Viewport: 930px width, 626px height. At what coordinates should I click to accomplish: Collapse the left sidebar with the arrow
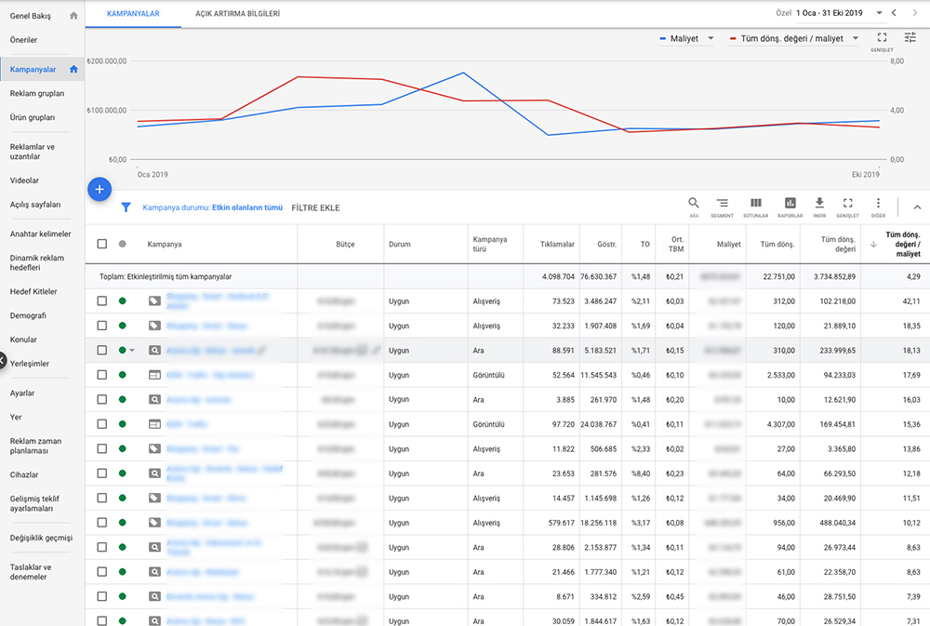[x=3, y=360]
